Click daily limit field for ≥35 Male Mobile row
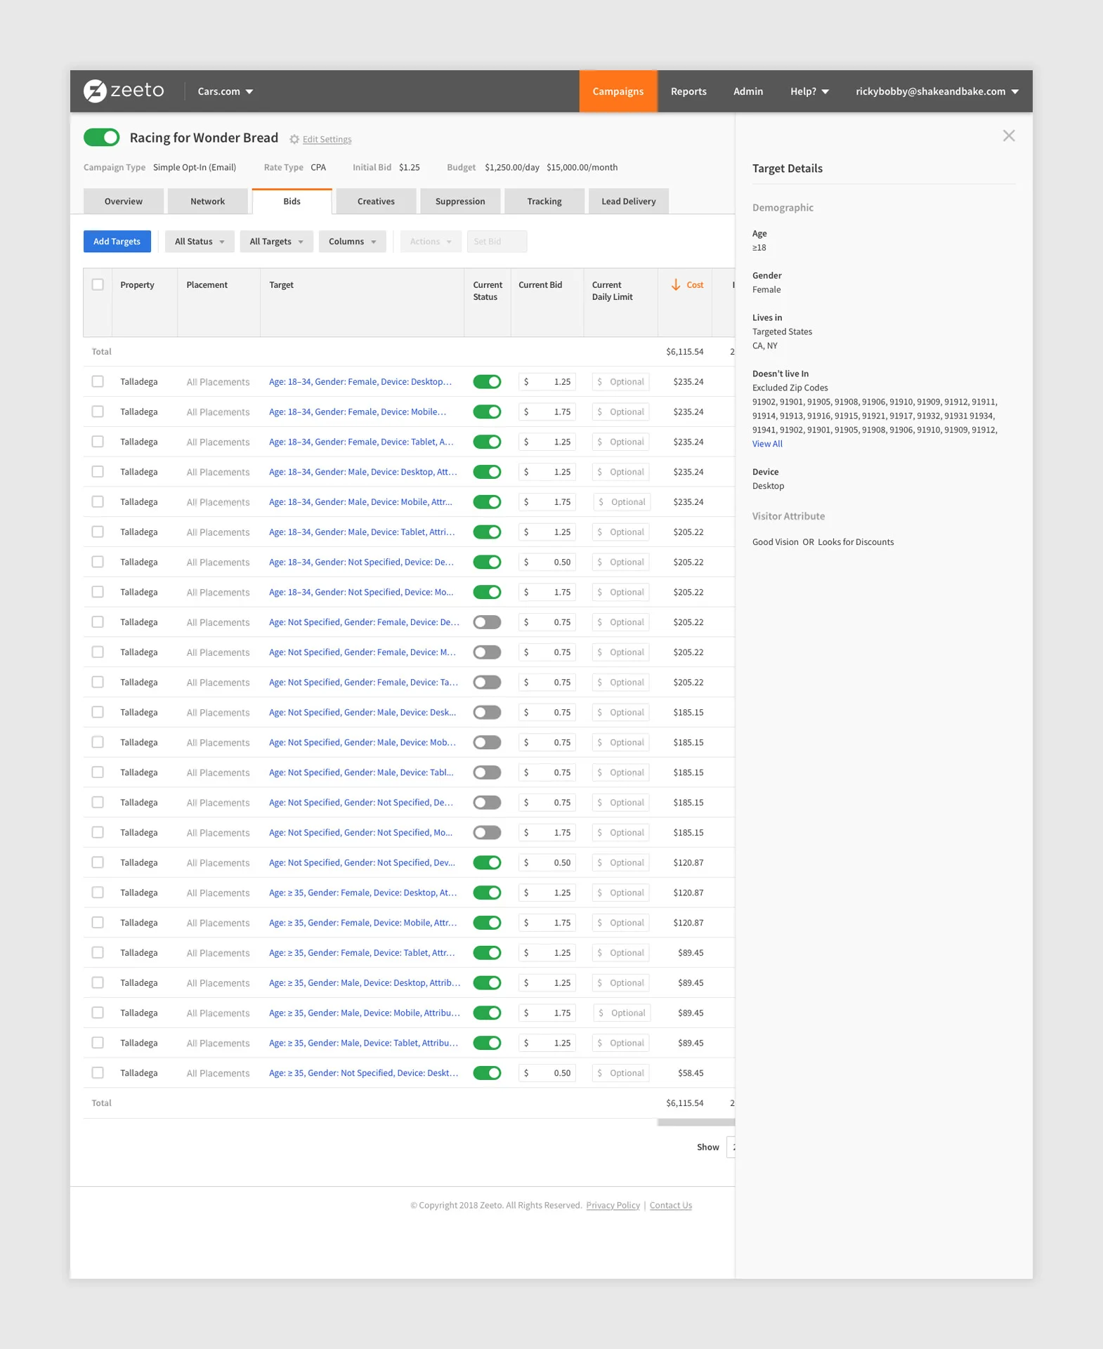 [x=622, y=1013]
